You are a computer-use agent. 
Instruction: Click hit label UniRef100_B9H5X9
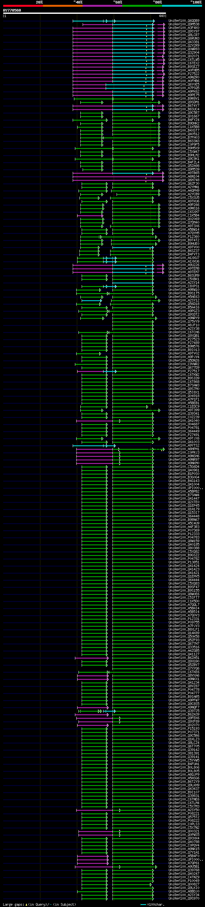coord(184,148)
